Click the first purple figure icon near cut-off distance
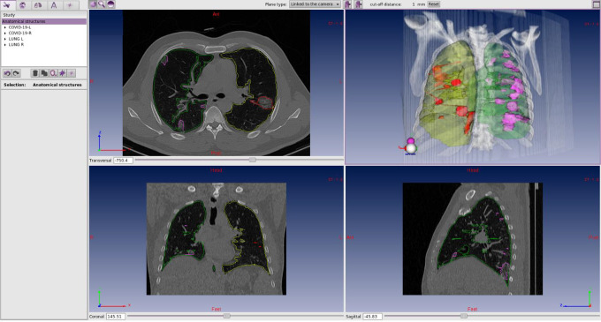The width and height of the screenshot is (601, 322). 348,4
